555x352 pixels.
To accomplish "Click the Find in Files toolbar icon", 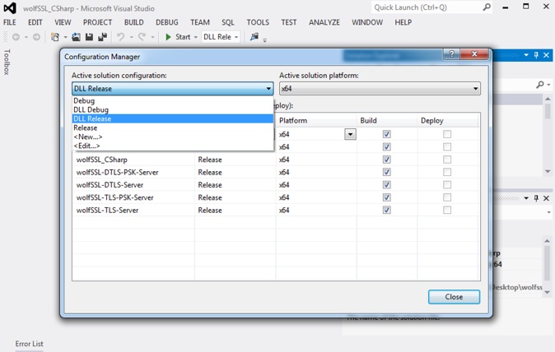I will tap(254, 37).
